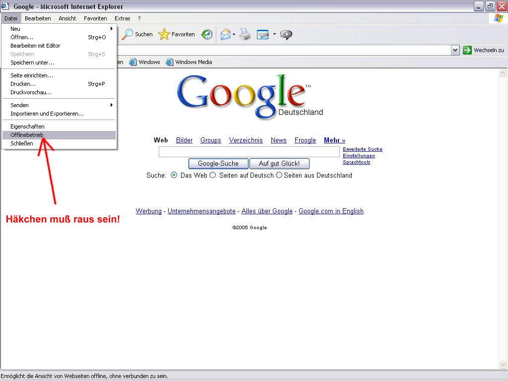508x381 pixels.
Task: Click the Discuss speech bubble icon
Action: (286, 34)
